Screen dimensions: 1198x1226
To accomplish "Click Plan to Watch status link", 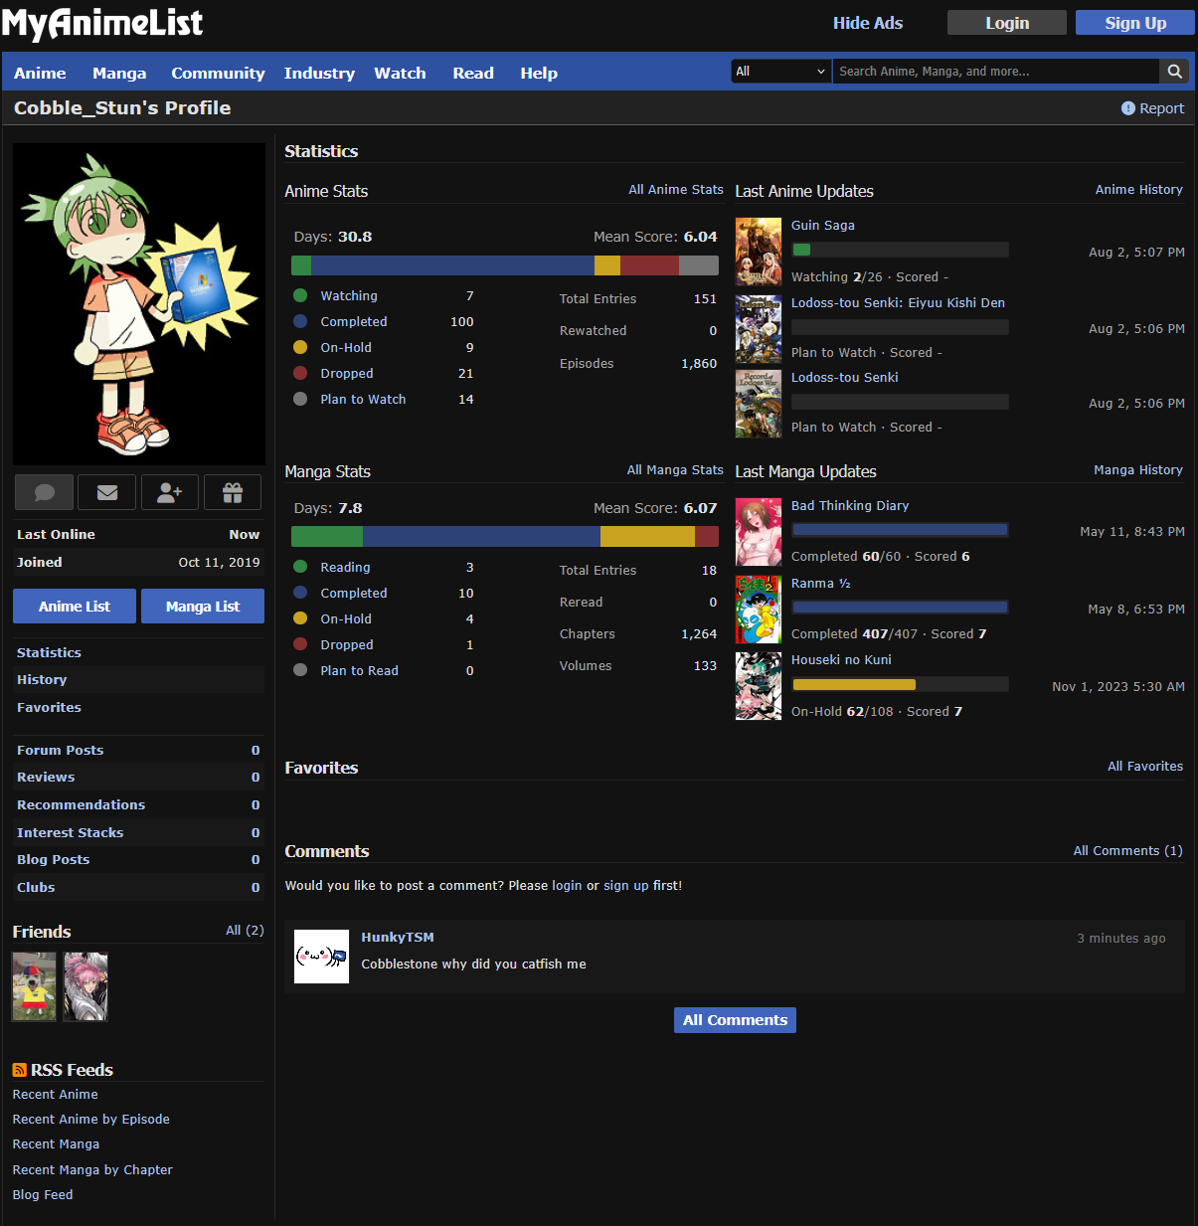I will 363,400.
